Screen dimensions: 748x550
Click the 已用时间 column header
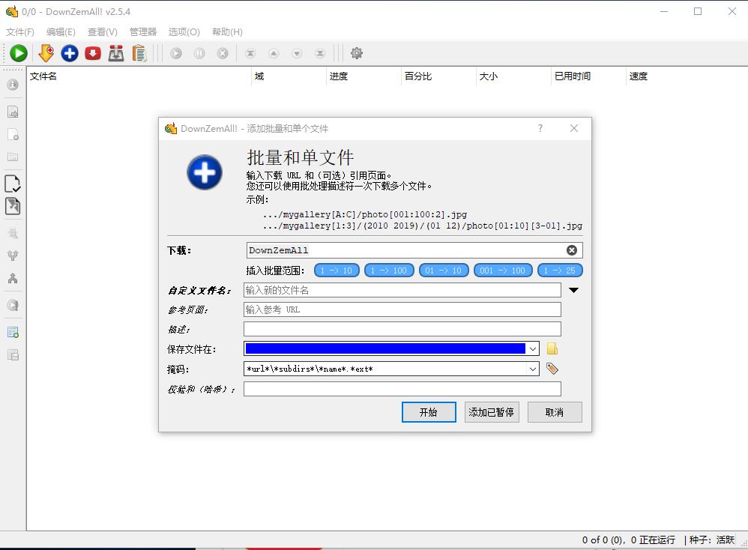588,76
